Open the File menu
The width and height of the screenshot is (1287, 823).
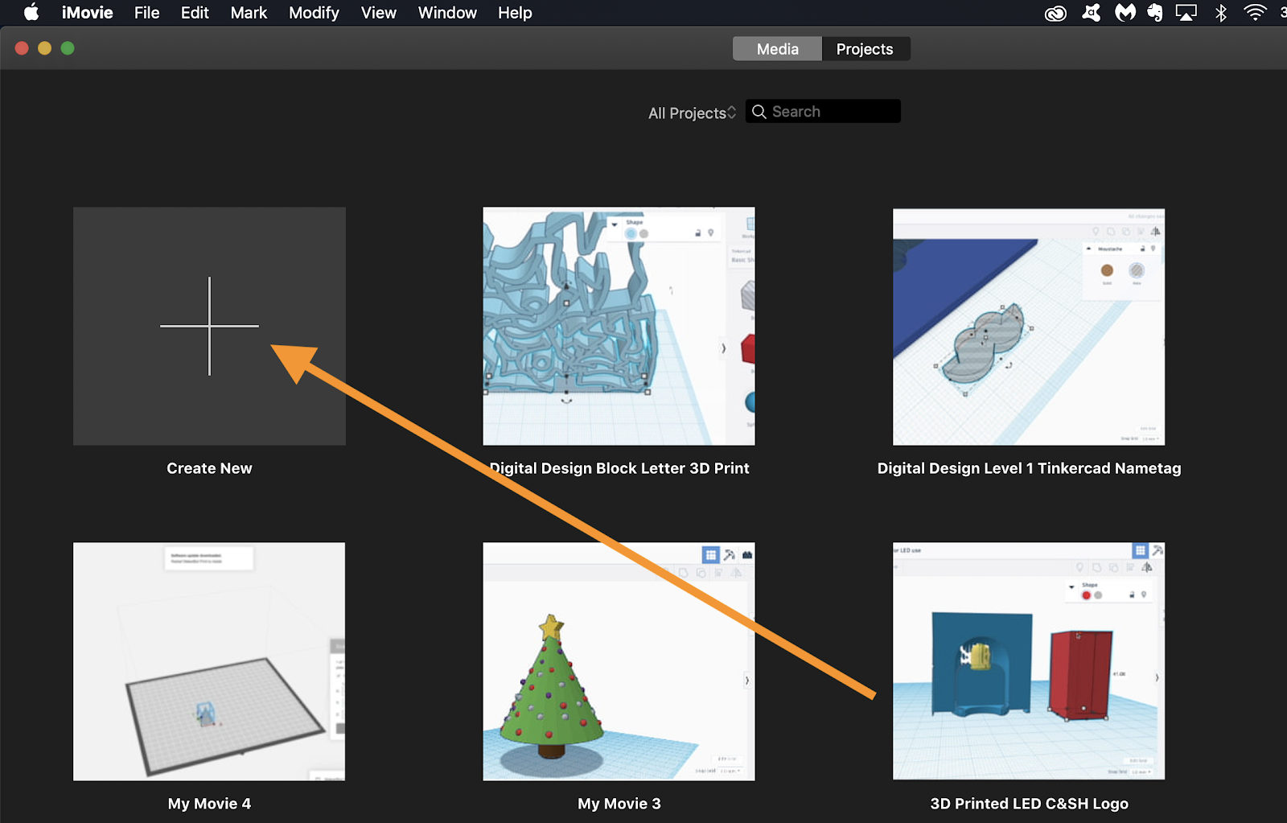pyautogui.click(x=146, y=13)
